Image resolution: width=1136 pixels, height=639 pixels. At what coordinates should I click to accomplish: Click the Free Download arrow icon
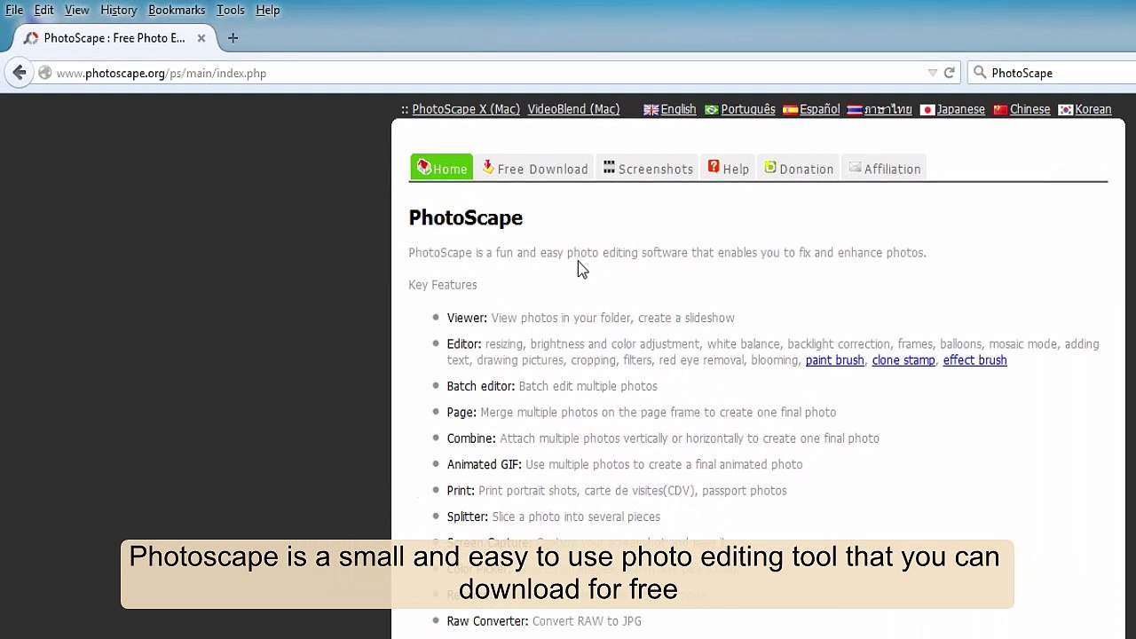(x=488, y=167)
